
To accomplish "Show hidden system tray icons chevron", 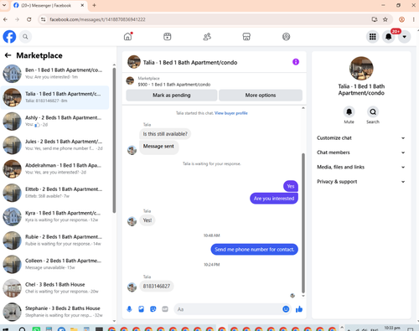I will [x=342, y=327].
